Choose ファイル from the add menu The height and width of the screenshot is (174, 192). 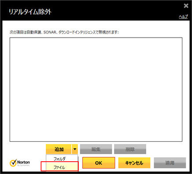(x=62, y=167)
